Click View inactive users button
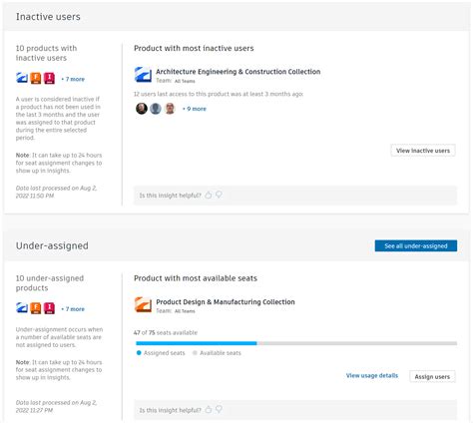Image resolution: width=473 pixels, height=423 pixels. (423, 151)
